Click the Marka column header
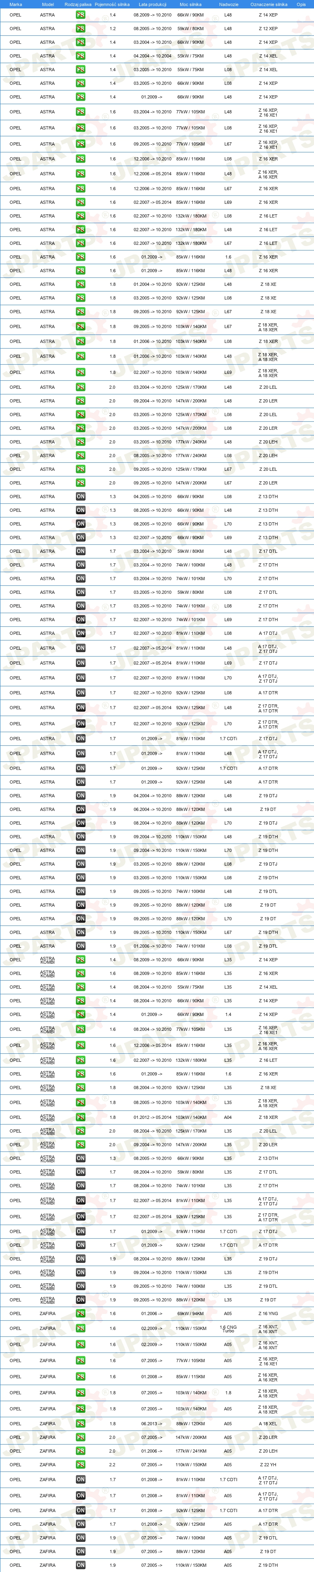The height and width of the screenshot is (1572, 314). pos(16,4)
